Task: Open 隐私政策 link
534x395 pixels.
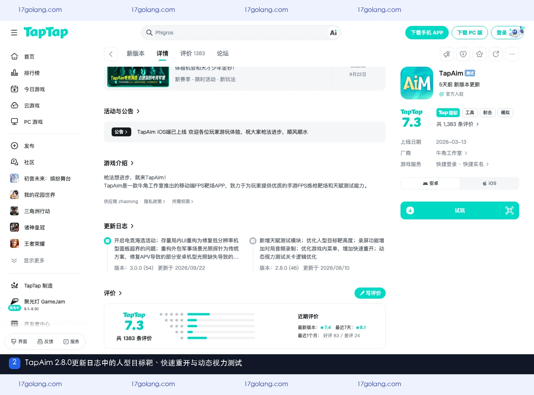Action: [155, 202]
